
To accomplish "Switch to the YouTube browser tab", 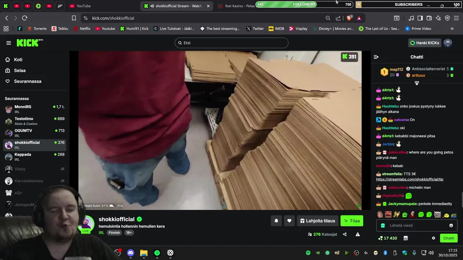I will pos(80,6).
